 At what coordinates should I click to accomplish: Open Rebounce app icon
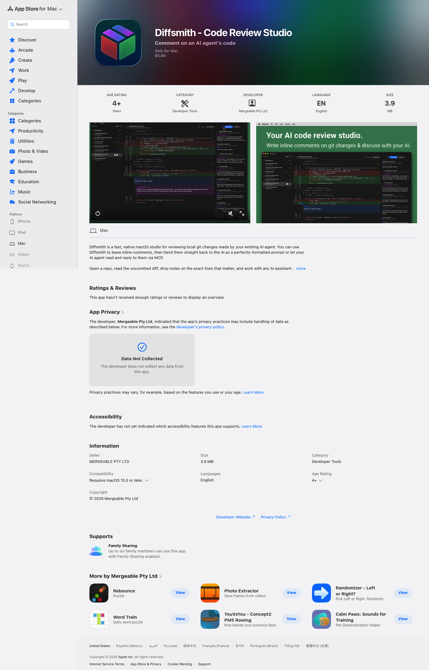[x=99, y=593]
